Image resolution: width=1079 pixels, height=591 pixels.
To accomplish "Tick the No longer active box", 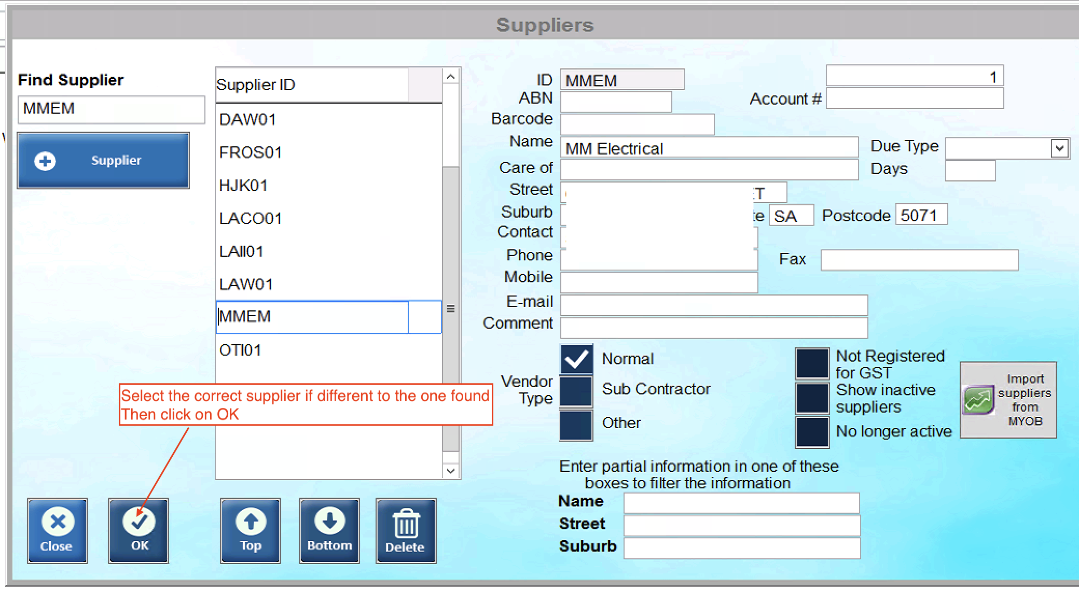I will point(812,431).
